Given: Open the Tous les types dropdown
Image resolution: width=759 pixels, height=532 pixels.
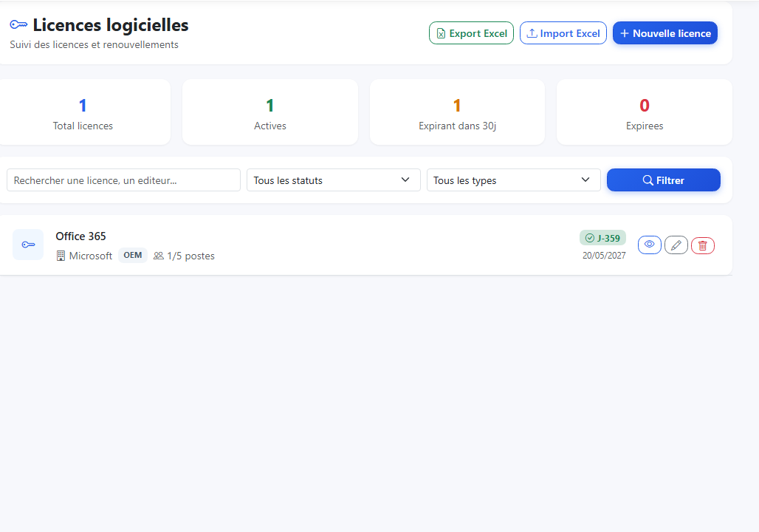Looking at the screenshot, I should pos(514,180).
